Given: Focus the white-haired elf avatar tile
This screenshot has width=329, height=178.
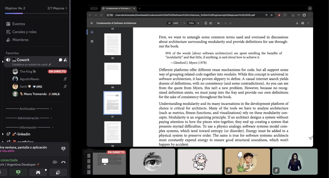Looking at the screenshot, I should tap(200, 162).
